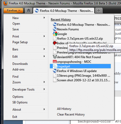
Task: Click the MDC red favicon
Action: 55,61
